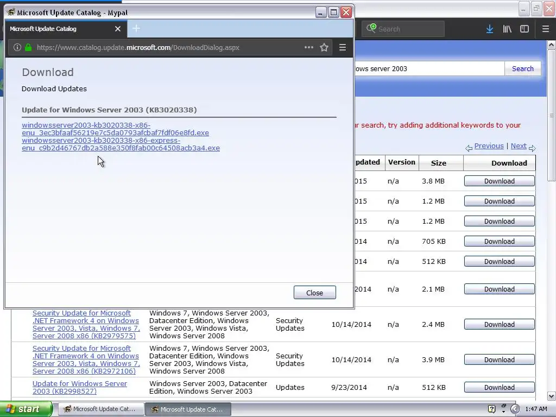This screenshot has height=417, width=556.
Task: Switch to second Microsoft Update Cat taskbar item
Action: (x=188, y=409)
